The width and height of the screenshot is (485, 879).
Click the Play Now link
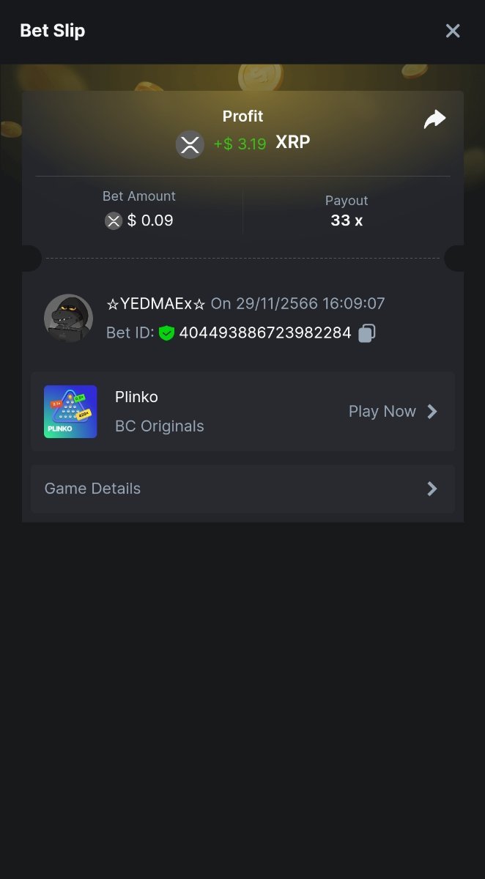coord(382,412)
